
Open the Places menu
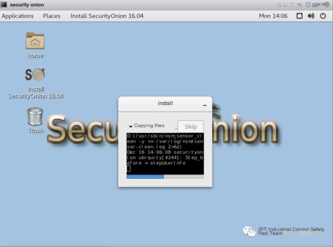coord(51,16)
